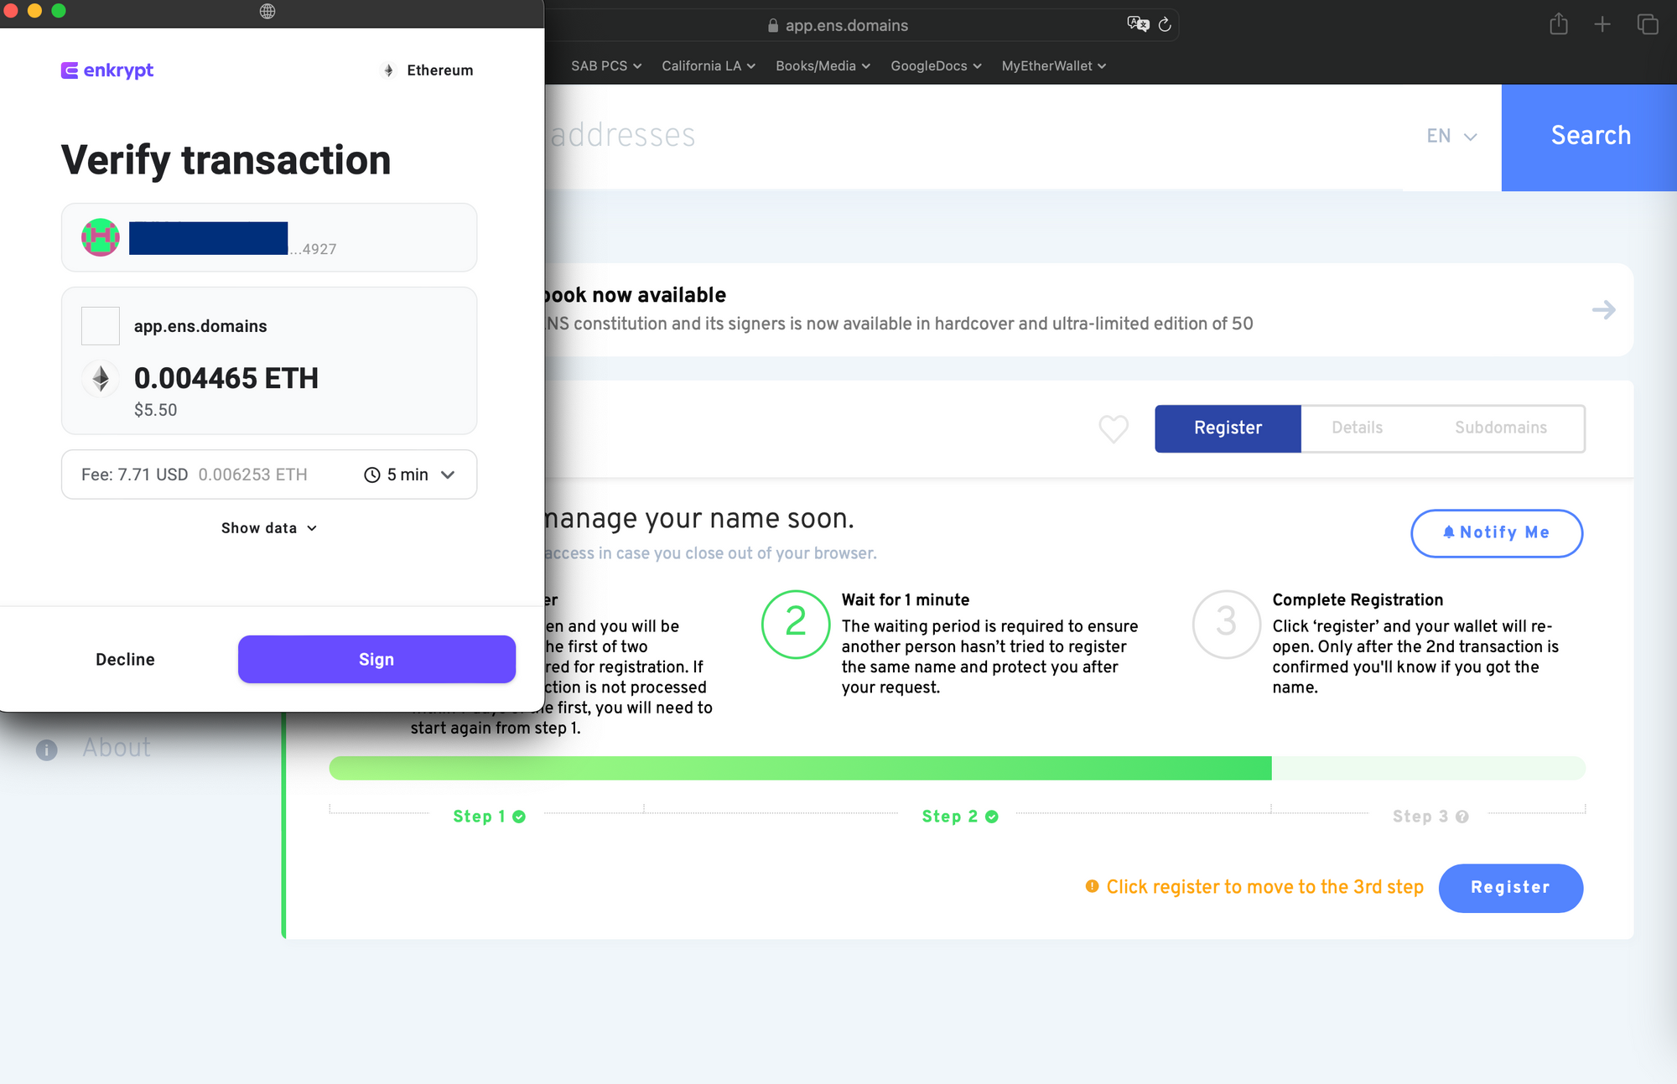Viewport: 1677px width, 1084px height.
Task: Click the globe icon in popup title bar
Action: point(267,11)
